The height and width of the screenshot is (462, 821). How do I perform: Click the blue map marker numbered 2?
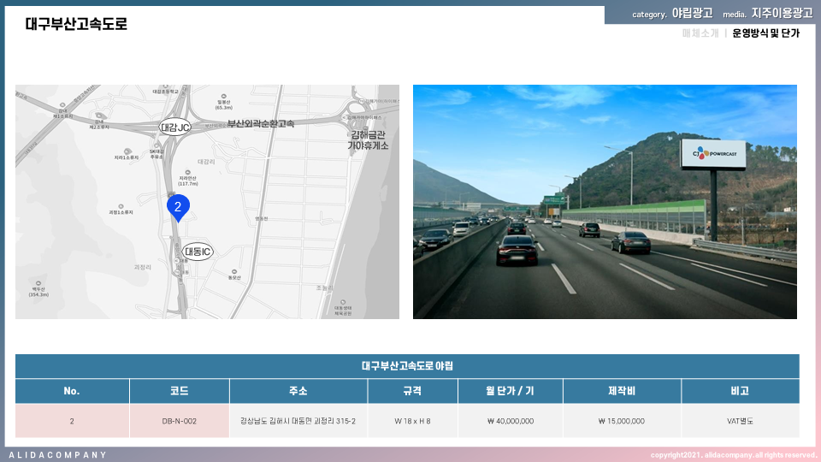click(177, 207)
